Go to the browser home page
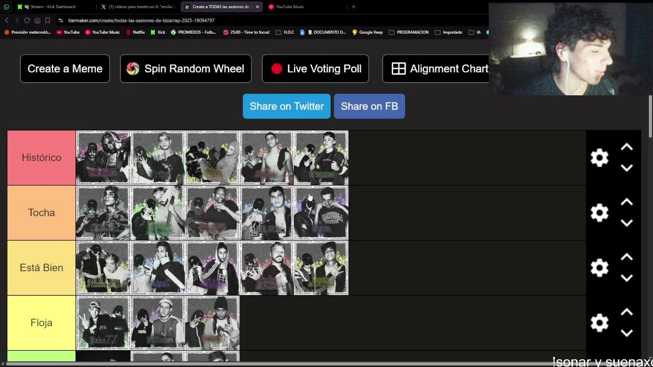The image size is (653, 367). [37, 20]
